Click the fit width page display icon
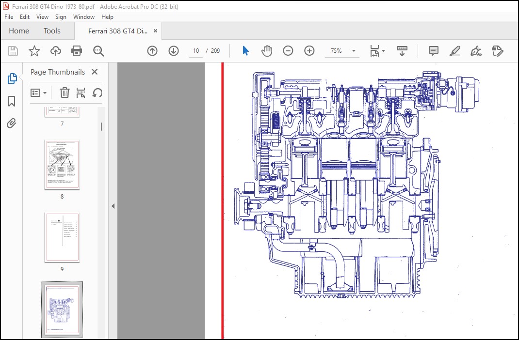 tap(374, 51)
